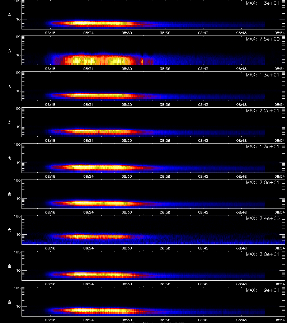
Task: Click the 08:30 tick label under panel 3F
Action: coord(127,105)
